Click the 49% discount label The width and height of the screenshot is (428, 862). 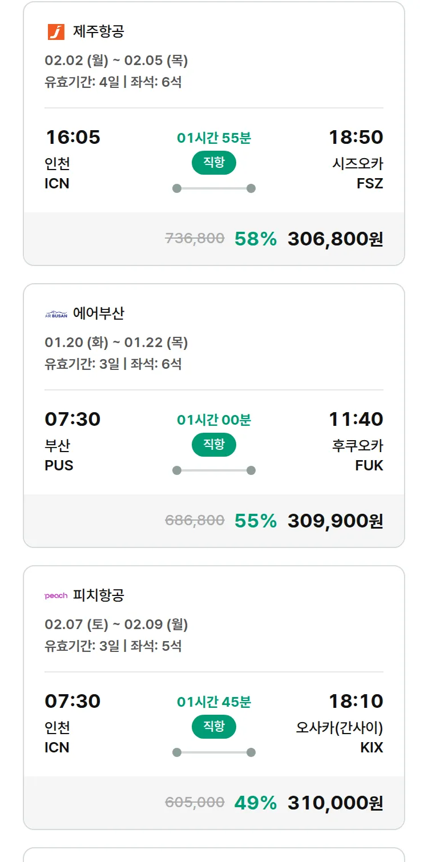click(x=256, y=803)
